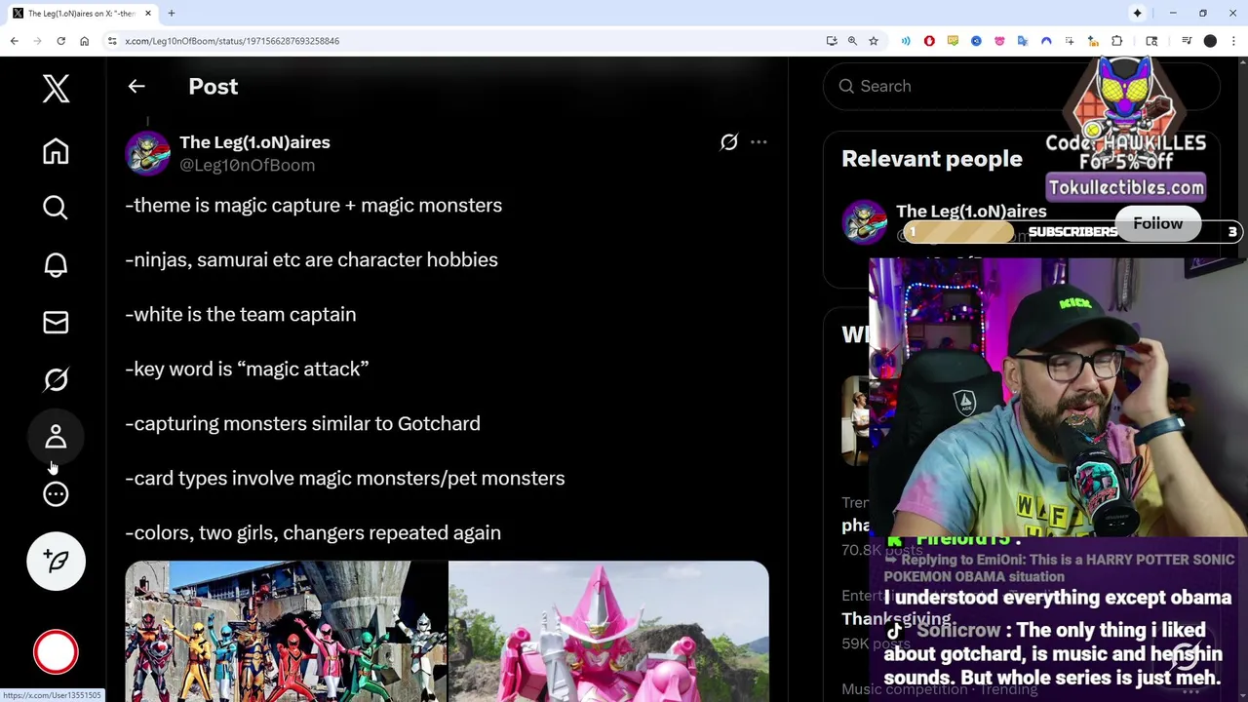Click Gemini sparkle button in title bar

pyautogui.click(x=1137, y=14)
